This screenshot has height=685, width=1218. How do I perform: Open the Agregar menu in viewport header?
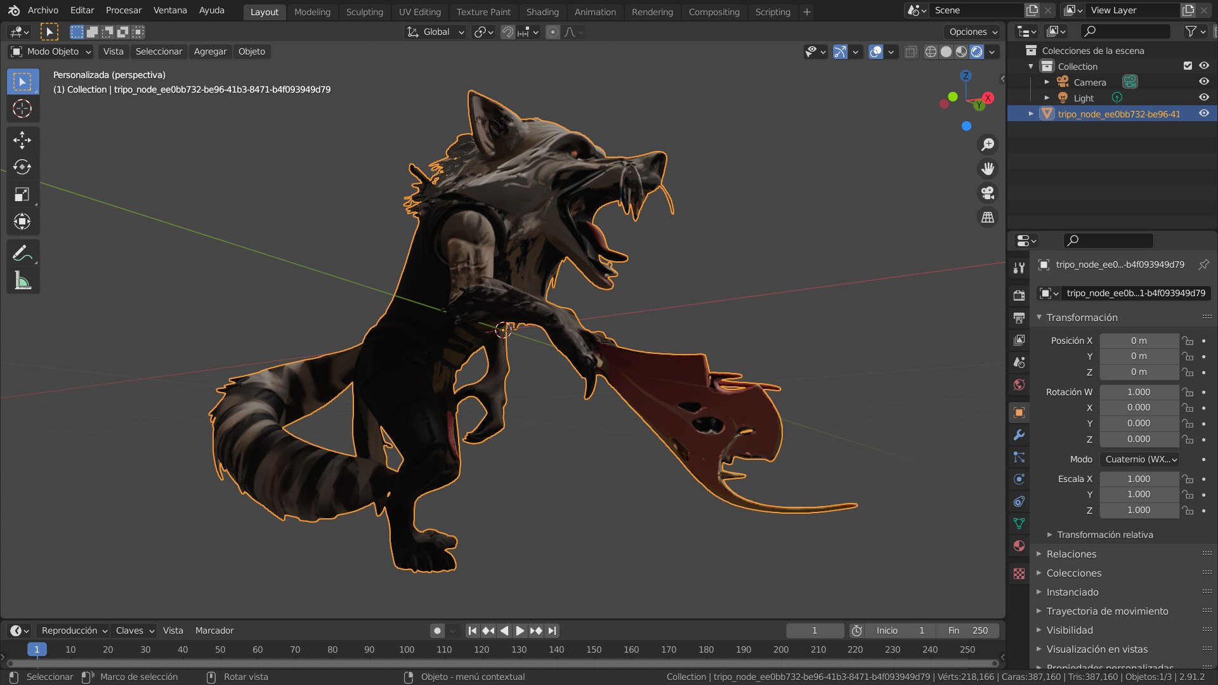click(210, 51)
